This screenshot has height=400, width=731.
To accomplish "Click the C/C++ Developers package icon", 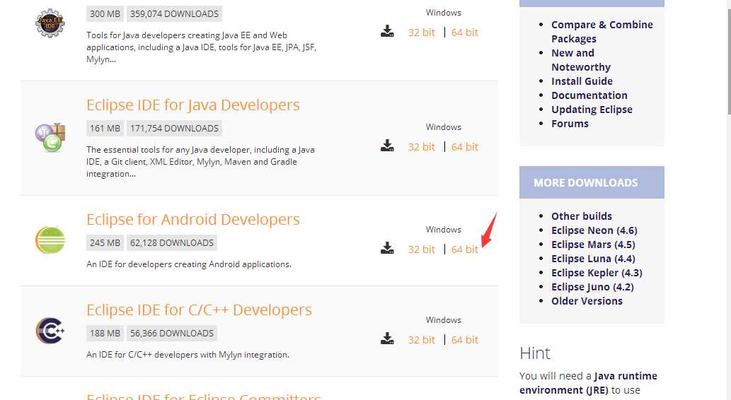I will tap(50, 330).
